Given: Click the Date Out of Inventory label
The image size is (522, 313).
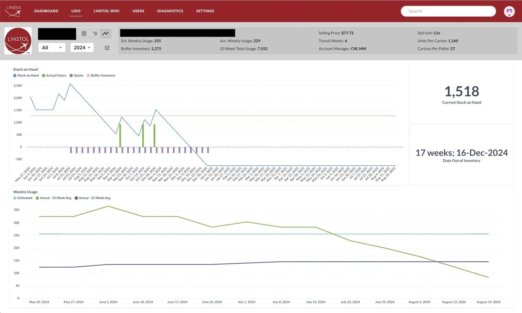Looking at the screenshot, I should coord(462,161).
